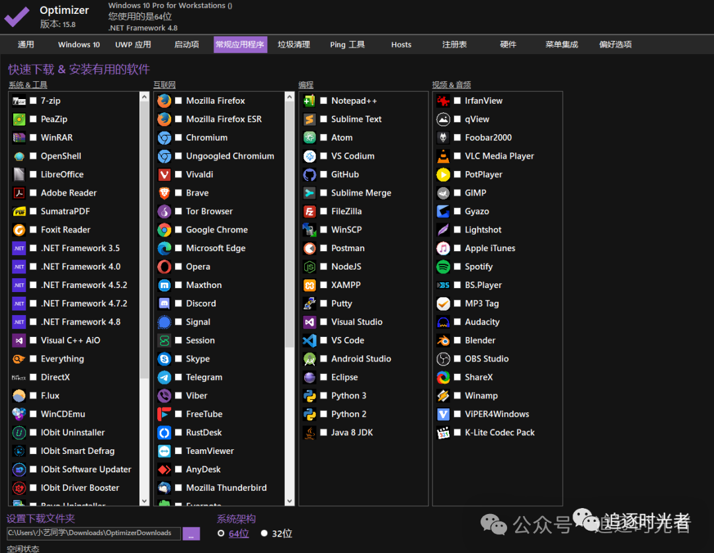Viewport: 714px width, 553px height.
Task: Switch to the Hosts tab
Action: [x=401, y=45]
